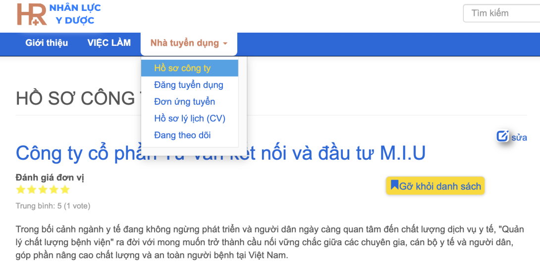Click the NHÂN LỰC Y DƯỢC site name
Viewport: 540px width, 267px height.
coord(75,14)
